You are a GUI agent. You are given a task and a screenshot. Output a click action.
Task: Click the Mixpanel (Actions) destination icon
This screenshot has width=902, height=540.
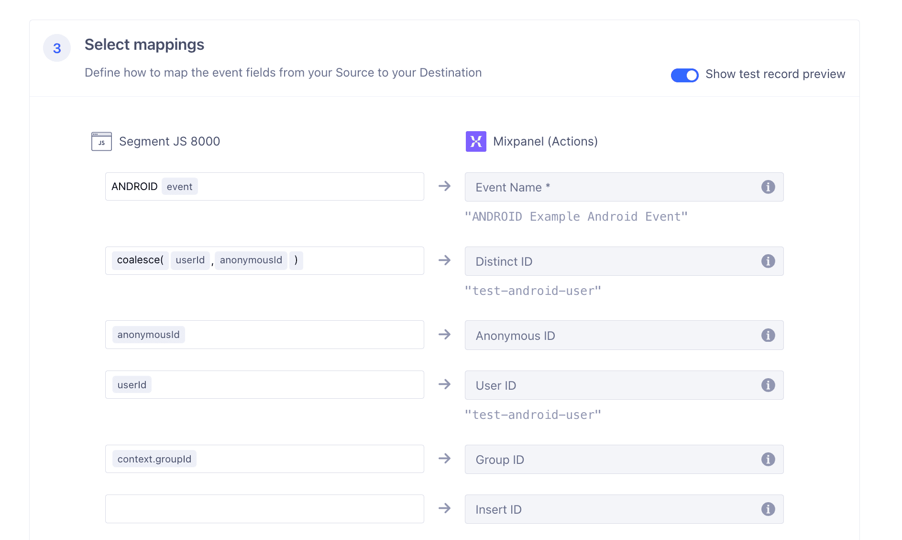click(475, 141)
